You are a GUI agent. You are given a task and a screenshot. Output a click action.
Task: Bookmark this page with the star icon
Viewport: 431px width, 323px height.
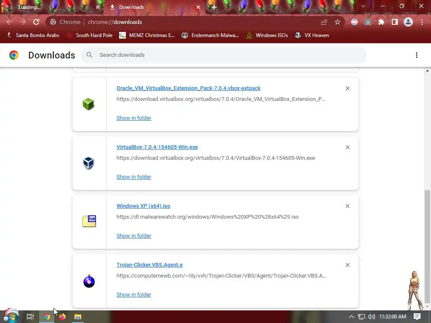[x=338, y=22]
